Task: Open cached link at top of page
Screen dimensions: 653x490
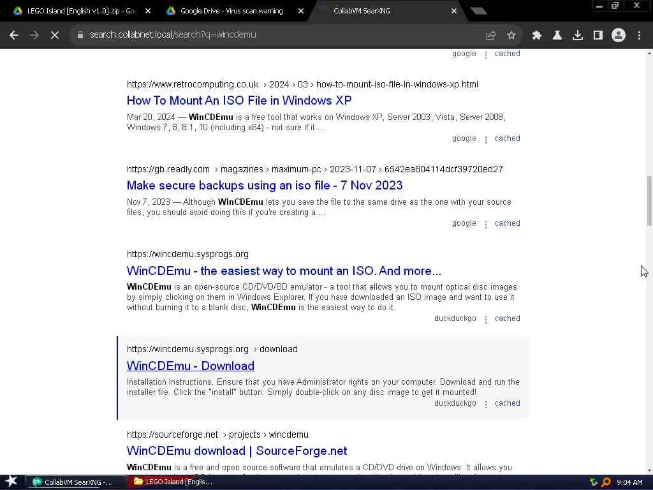Action: [x=507, y=54]
